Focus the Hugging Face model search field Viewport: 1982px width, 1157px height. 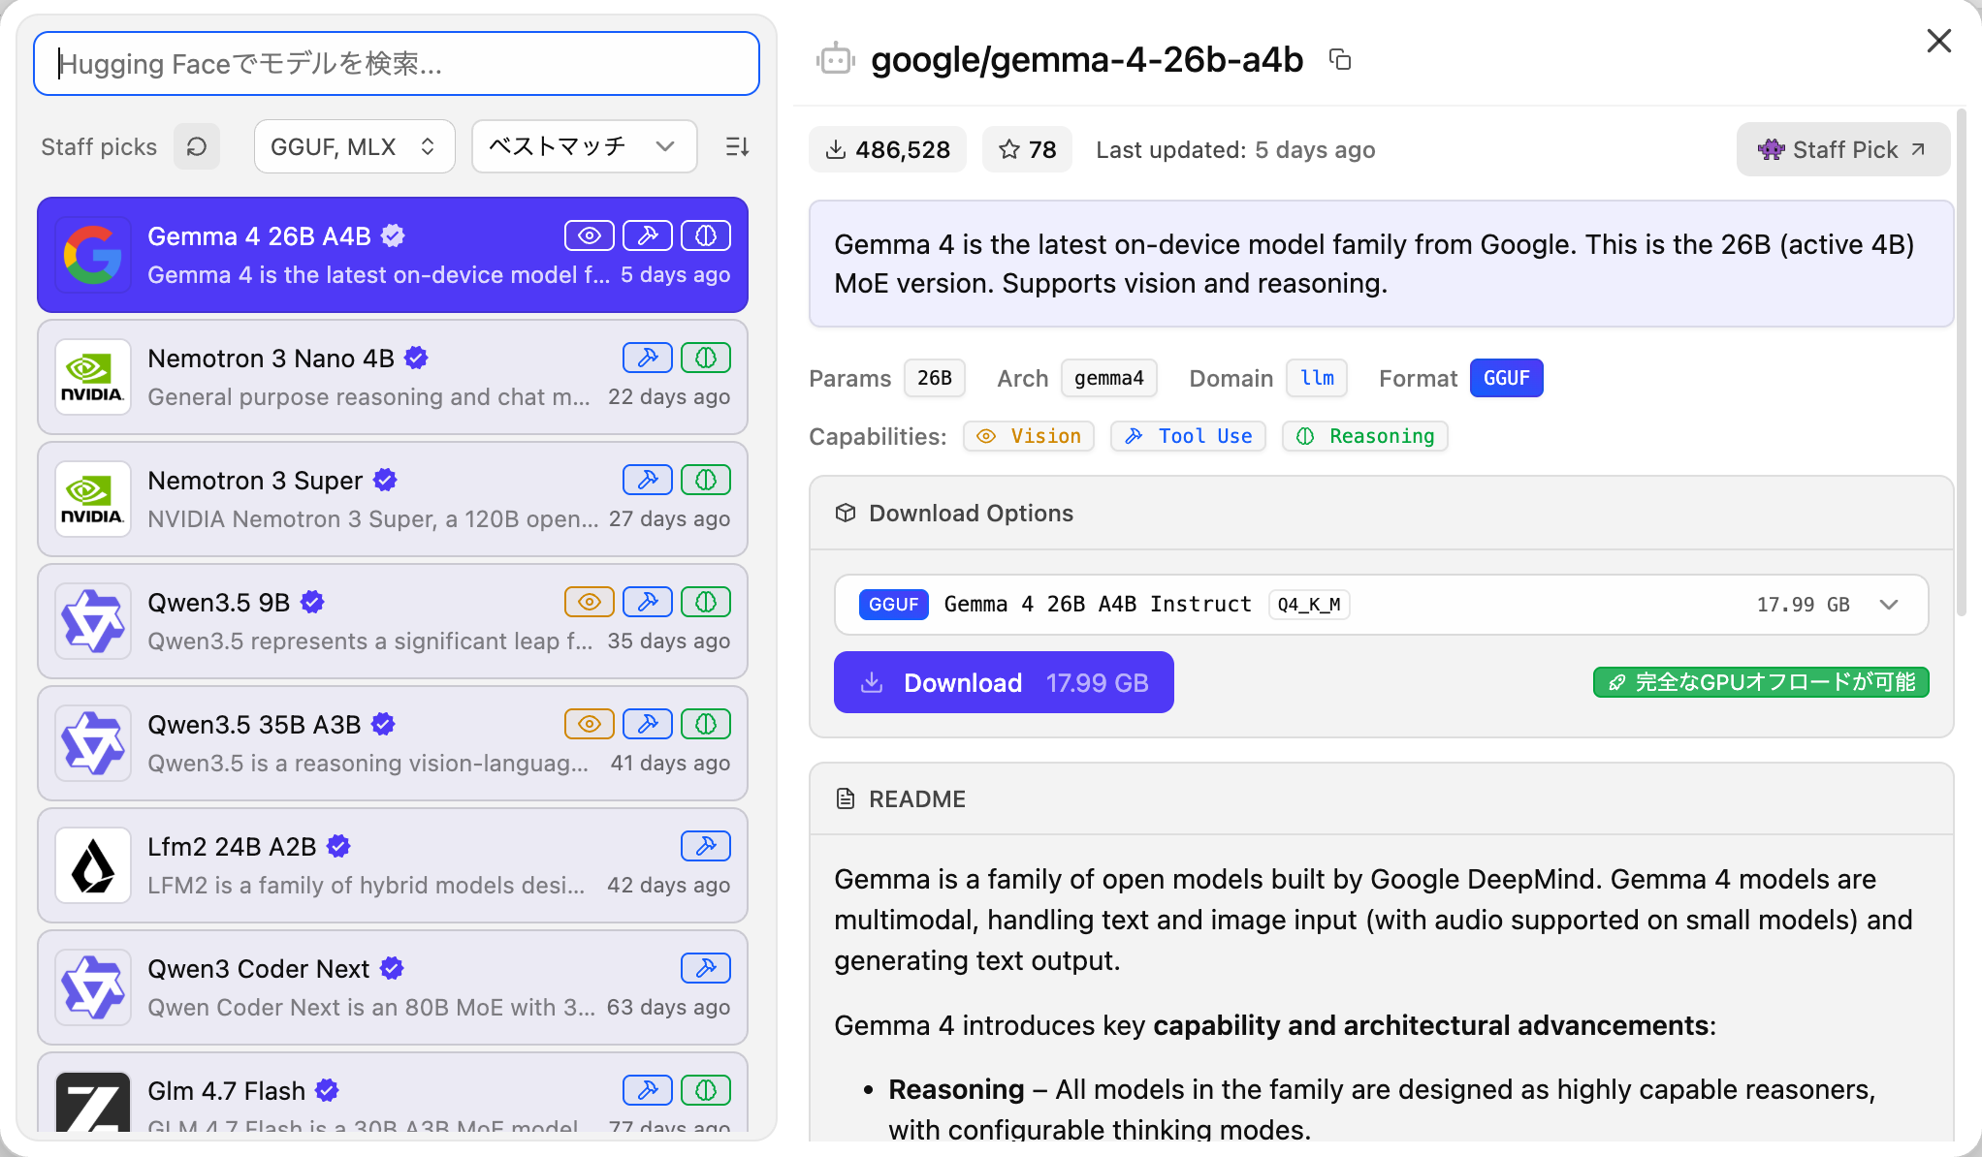[396, 64]
